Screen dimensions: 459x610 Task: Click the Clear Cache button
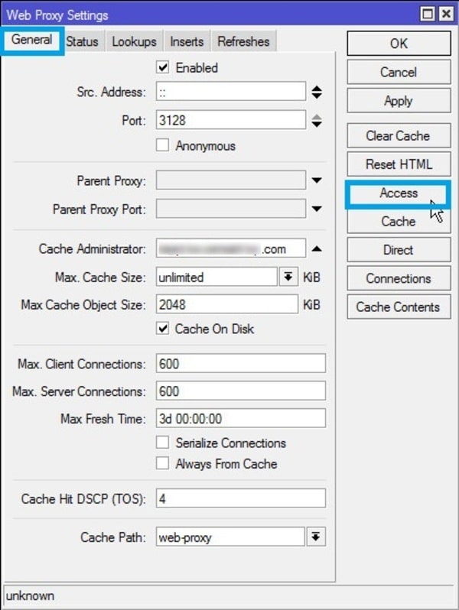point(398,136)
